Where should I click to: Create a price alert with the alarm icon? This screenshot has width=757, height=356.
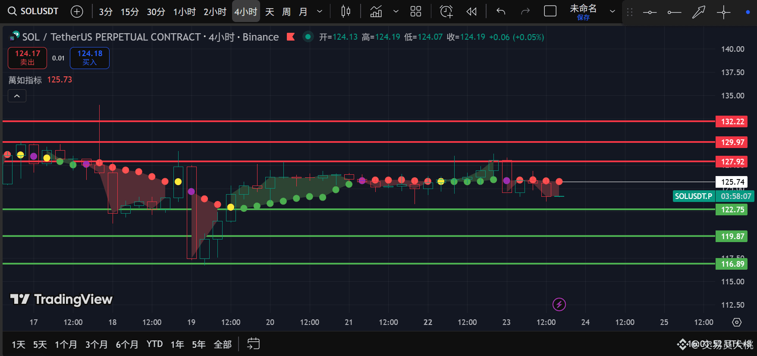[446, 12]
